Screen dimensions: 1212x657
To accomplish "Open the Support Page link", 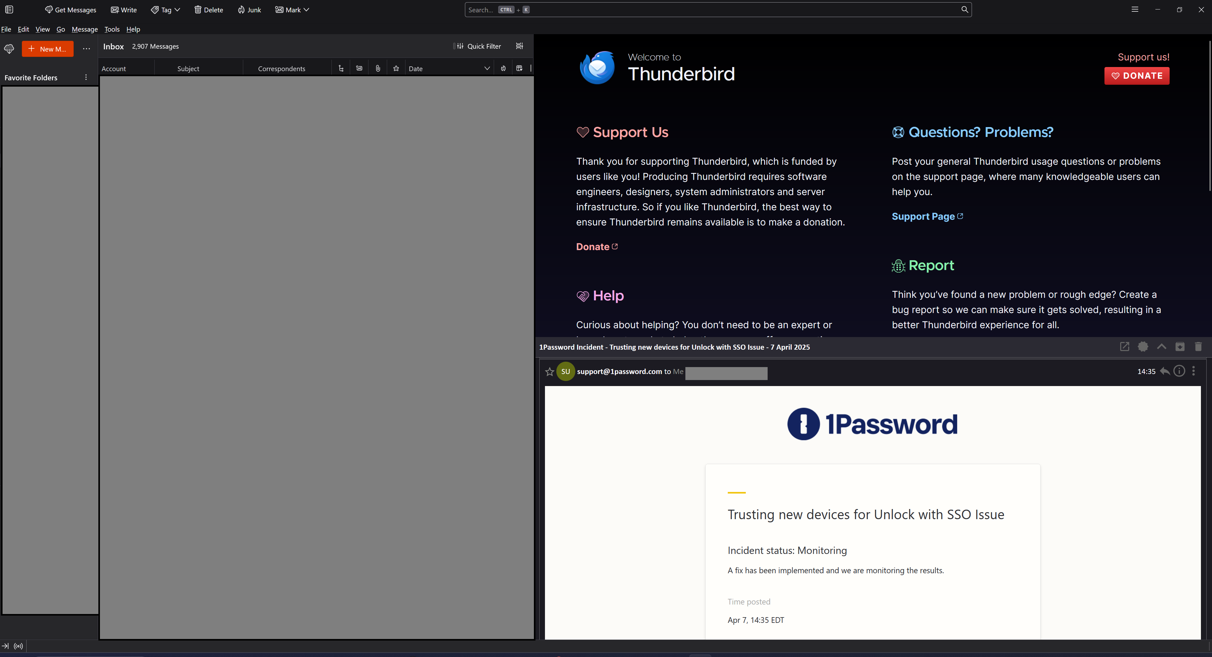I will pyautogui.click(x=927, y=216).
